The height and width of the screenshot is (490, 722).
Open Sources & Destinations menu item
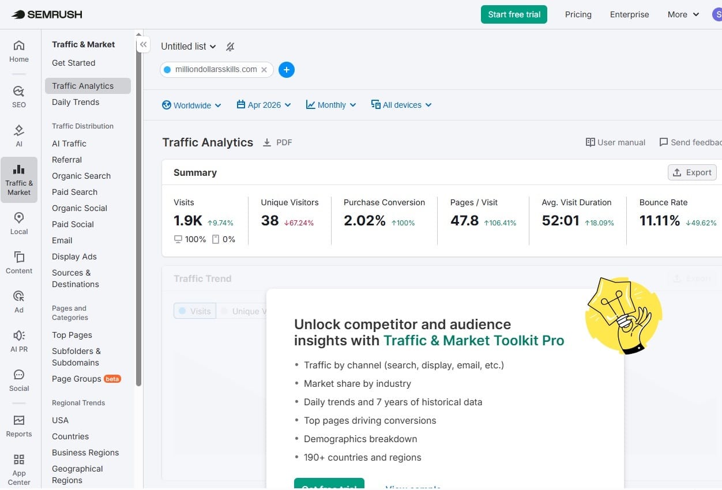(x=76, y=278)
